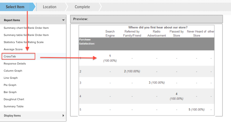The height and width of the screenshot is (129, 231).
Task: Click the Referred by Family/Friend column header
Action: coord(132,34)
